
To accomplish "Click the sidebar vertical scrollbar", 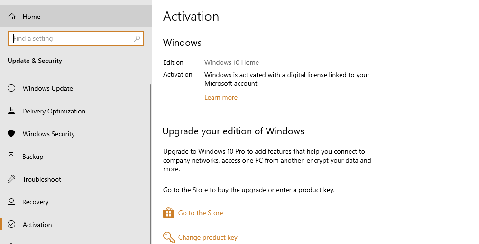I will click(150, 164).
